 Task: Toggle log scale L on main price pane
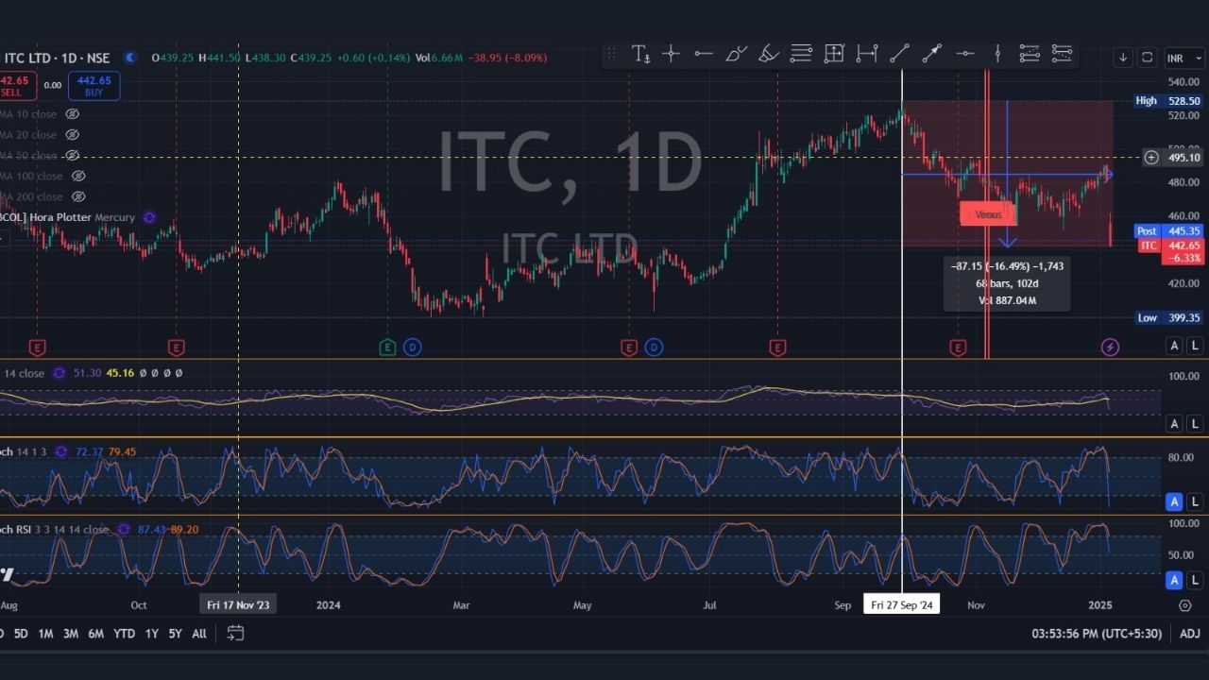[x=1195, y=346]
